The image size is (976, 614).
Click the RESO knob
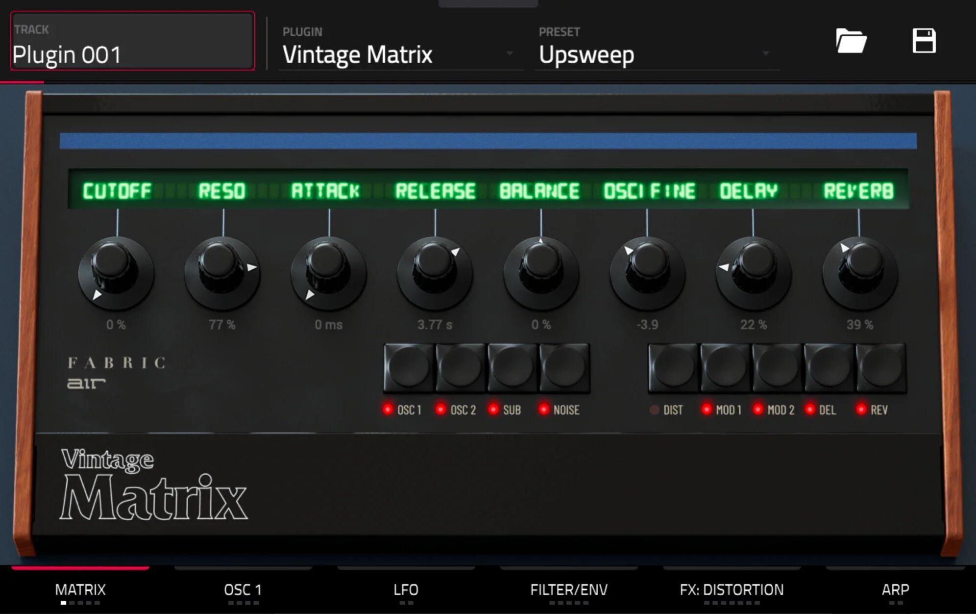coord(222,273)
